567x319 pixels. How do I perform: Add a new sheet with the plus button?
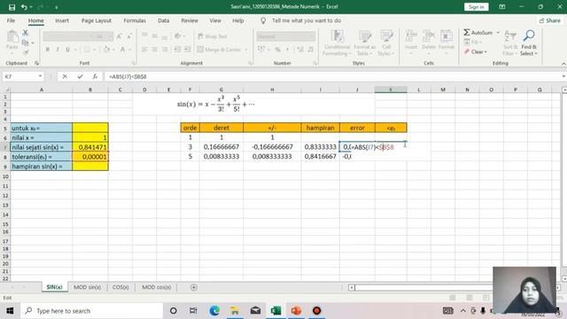point(194,287)
